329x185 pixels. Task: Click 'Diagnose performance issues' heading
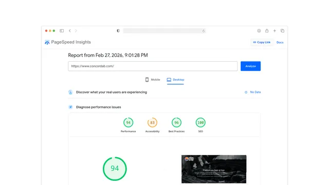pos(98,107)
